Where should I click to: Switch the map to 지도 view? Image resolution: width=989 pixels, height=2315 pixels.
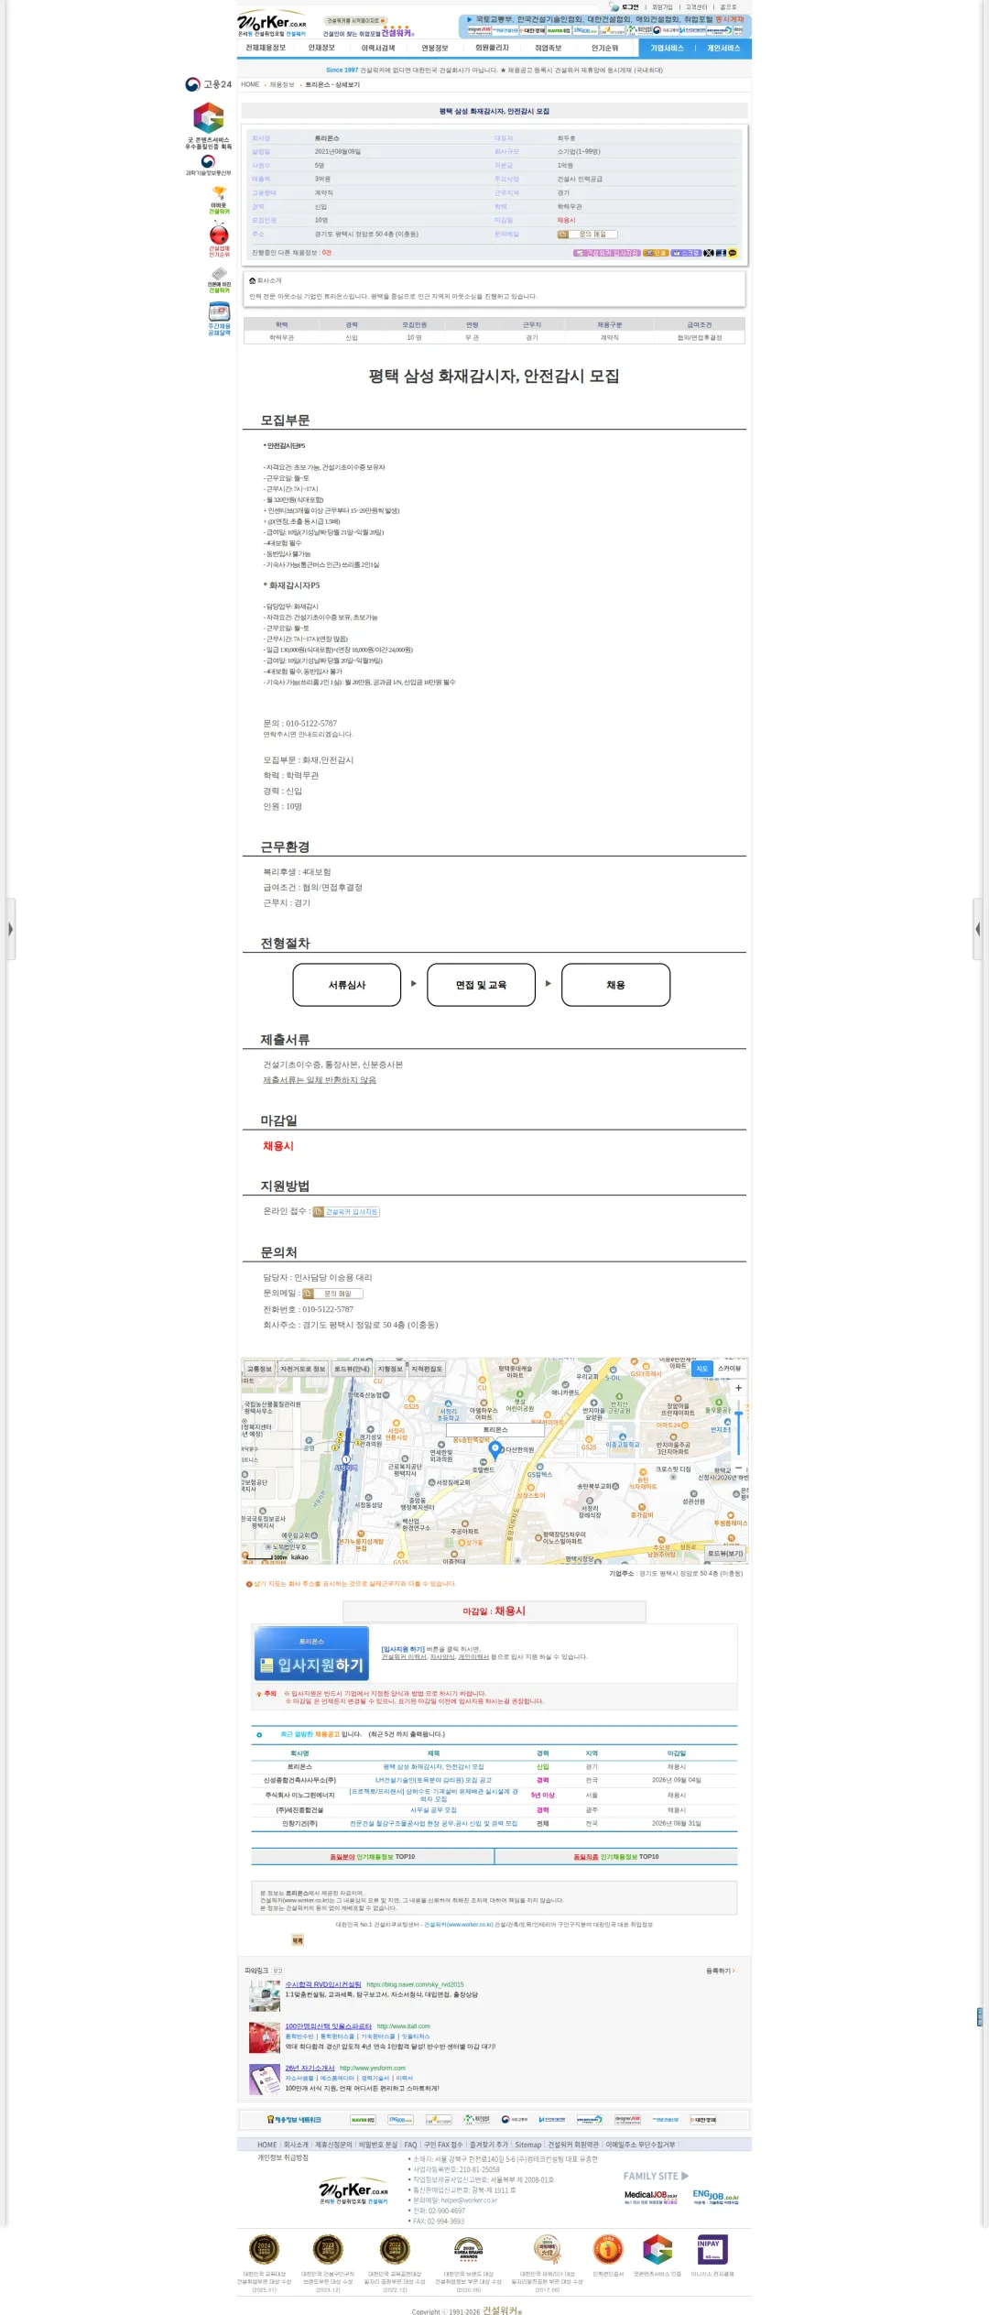point(702,1369)
